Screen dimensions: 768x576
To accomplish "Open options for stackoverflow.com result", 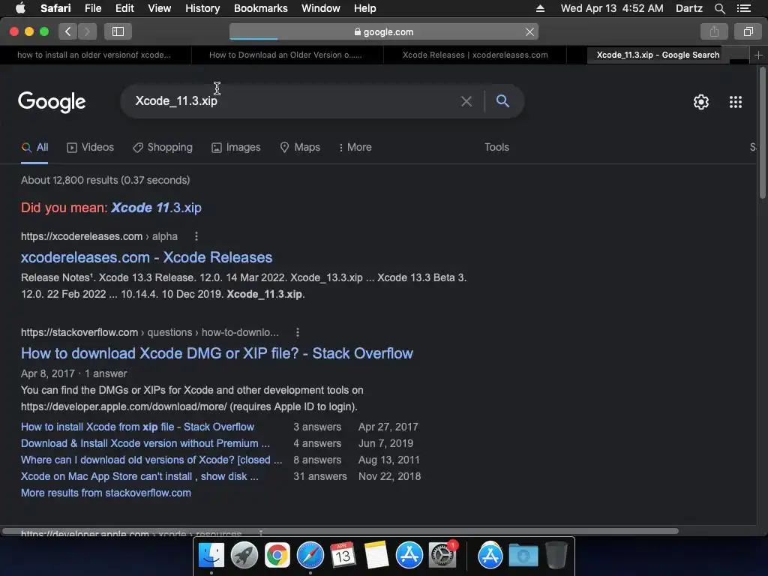I will point(297,332).
